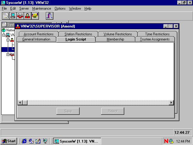Screen dimensions: 193x145
Task: Collapse the users tree node
Action: (x=8, y=40)
